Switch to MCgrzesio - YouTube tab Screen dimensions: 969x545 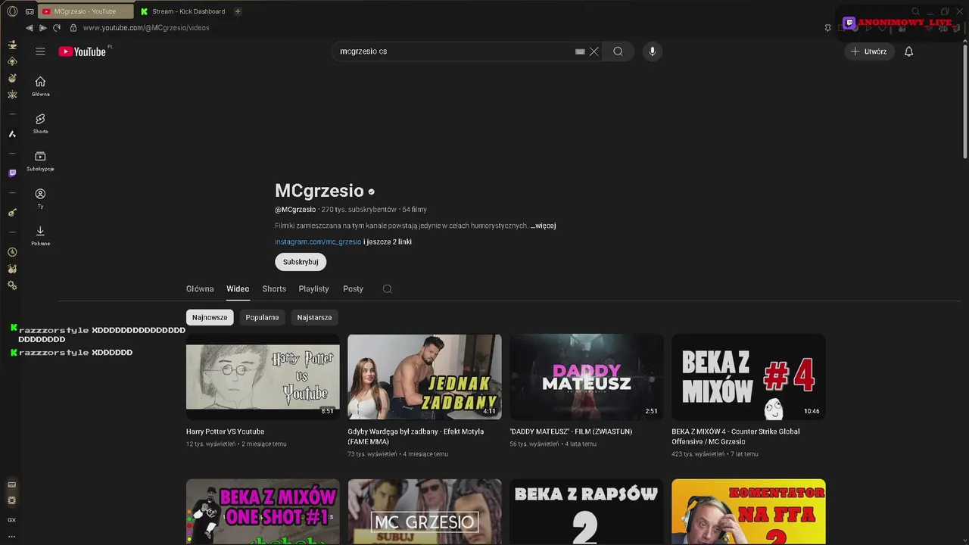(86, 11)
